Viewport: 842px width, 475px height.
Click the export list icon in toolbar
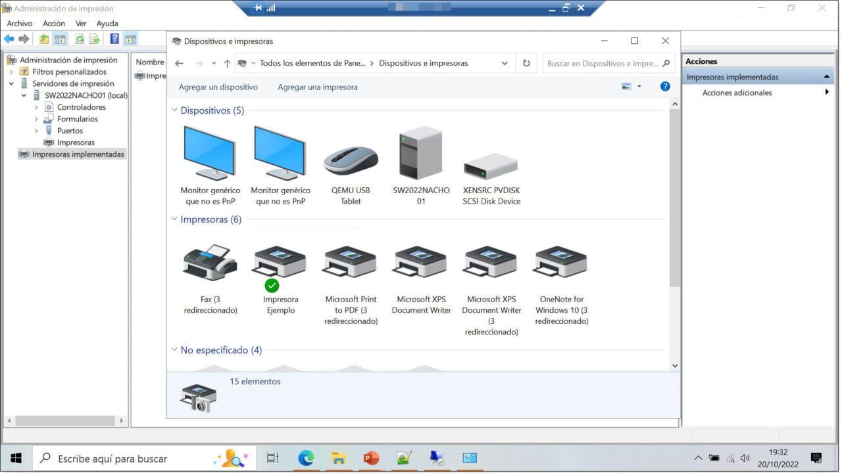[95, 39]
